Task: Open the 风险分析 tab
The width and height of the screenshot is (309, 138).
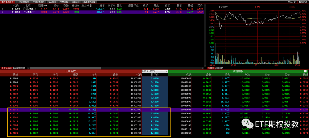Action: [76, 2]
